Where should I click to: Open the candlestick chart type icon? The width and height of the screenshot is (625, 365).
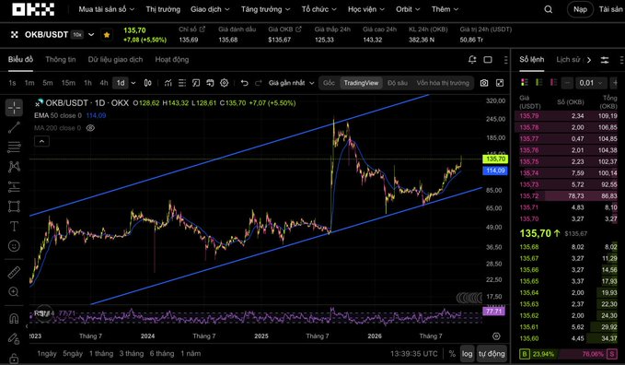coord(148,83)
